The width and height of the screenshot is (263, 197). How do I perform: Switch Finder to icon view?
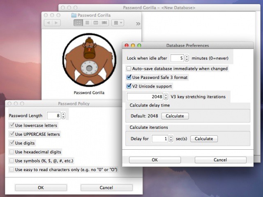78,23
